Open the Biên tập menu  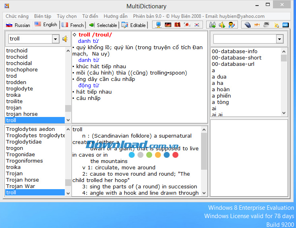click(43, 16)
